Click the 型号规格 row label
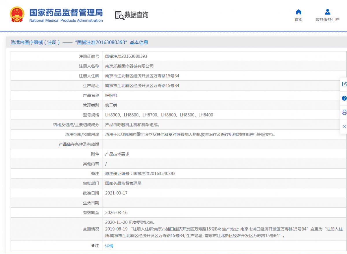This screenshot has width=347, height=254. click(91, 115)
